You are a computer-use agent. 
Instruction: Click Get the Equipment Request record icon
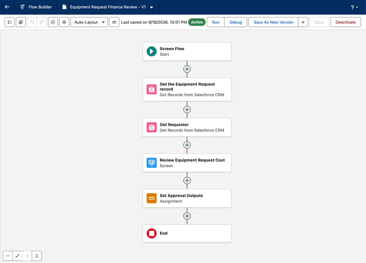[x=151, y=89]
